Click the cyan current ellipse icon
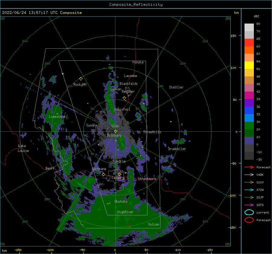 click(249, 212)
